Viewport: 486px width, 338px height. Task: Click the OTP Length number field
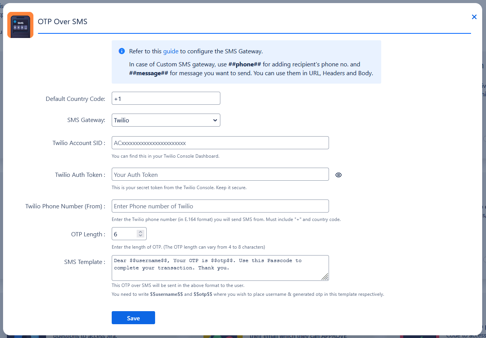(x=129, y=234)
